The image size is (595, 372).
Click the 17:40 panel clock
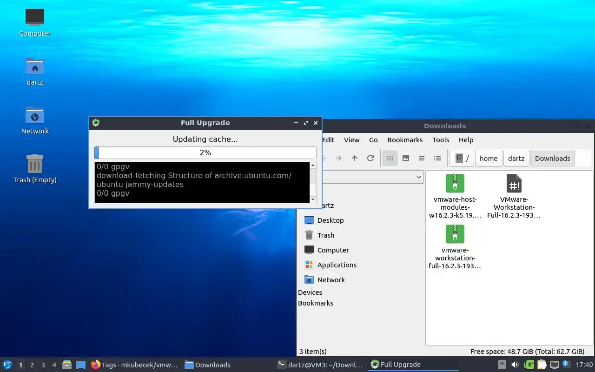[x=584, y=365]
